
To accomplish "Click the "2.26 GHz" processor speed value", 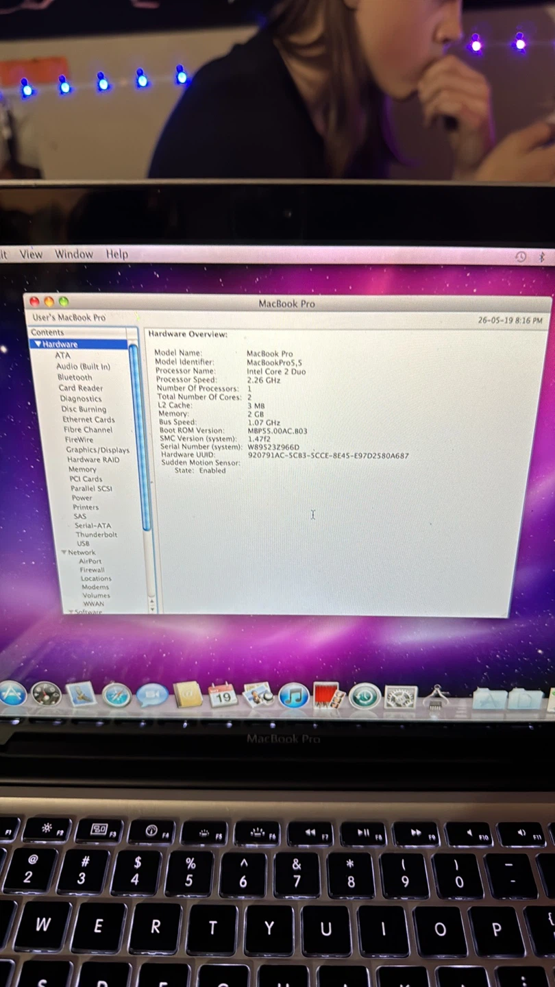I will click(264, 380).
